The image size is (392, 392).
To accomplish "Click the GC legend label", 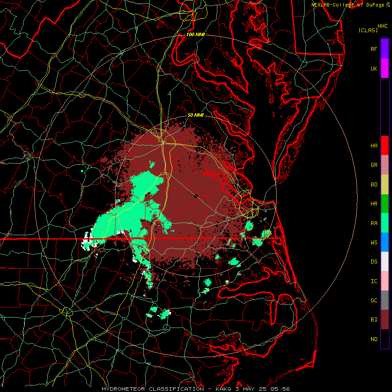I will click(x=374, y=301).
